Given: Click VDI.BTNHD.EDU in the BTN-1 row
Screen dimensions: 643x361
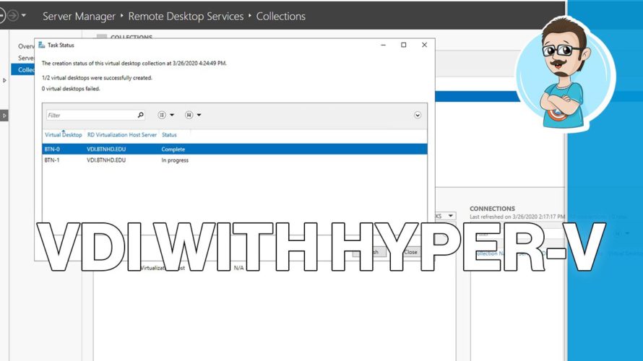Looking at the screenshot, I should [106, 160].
